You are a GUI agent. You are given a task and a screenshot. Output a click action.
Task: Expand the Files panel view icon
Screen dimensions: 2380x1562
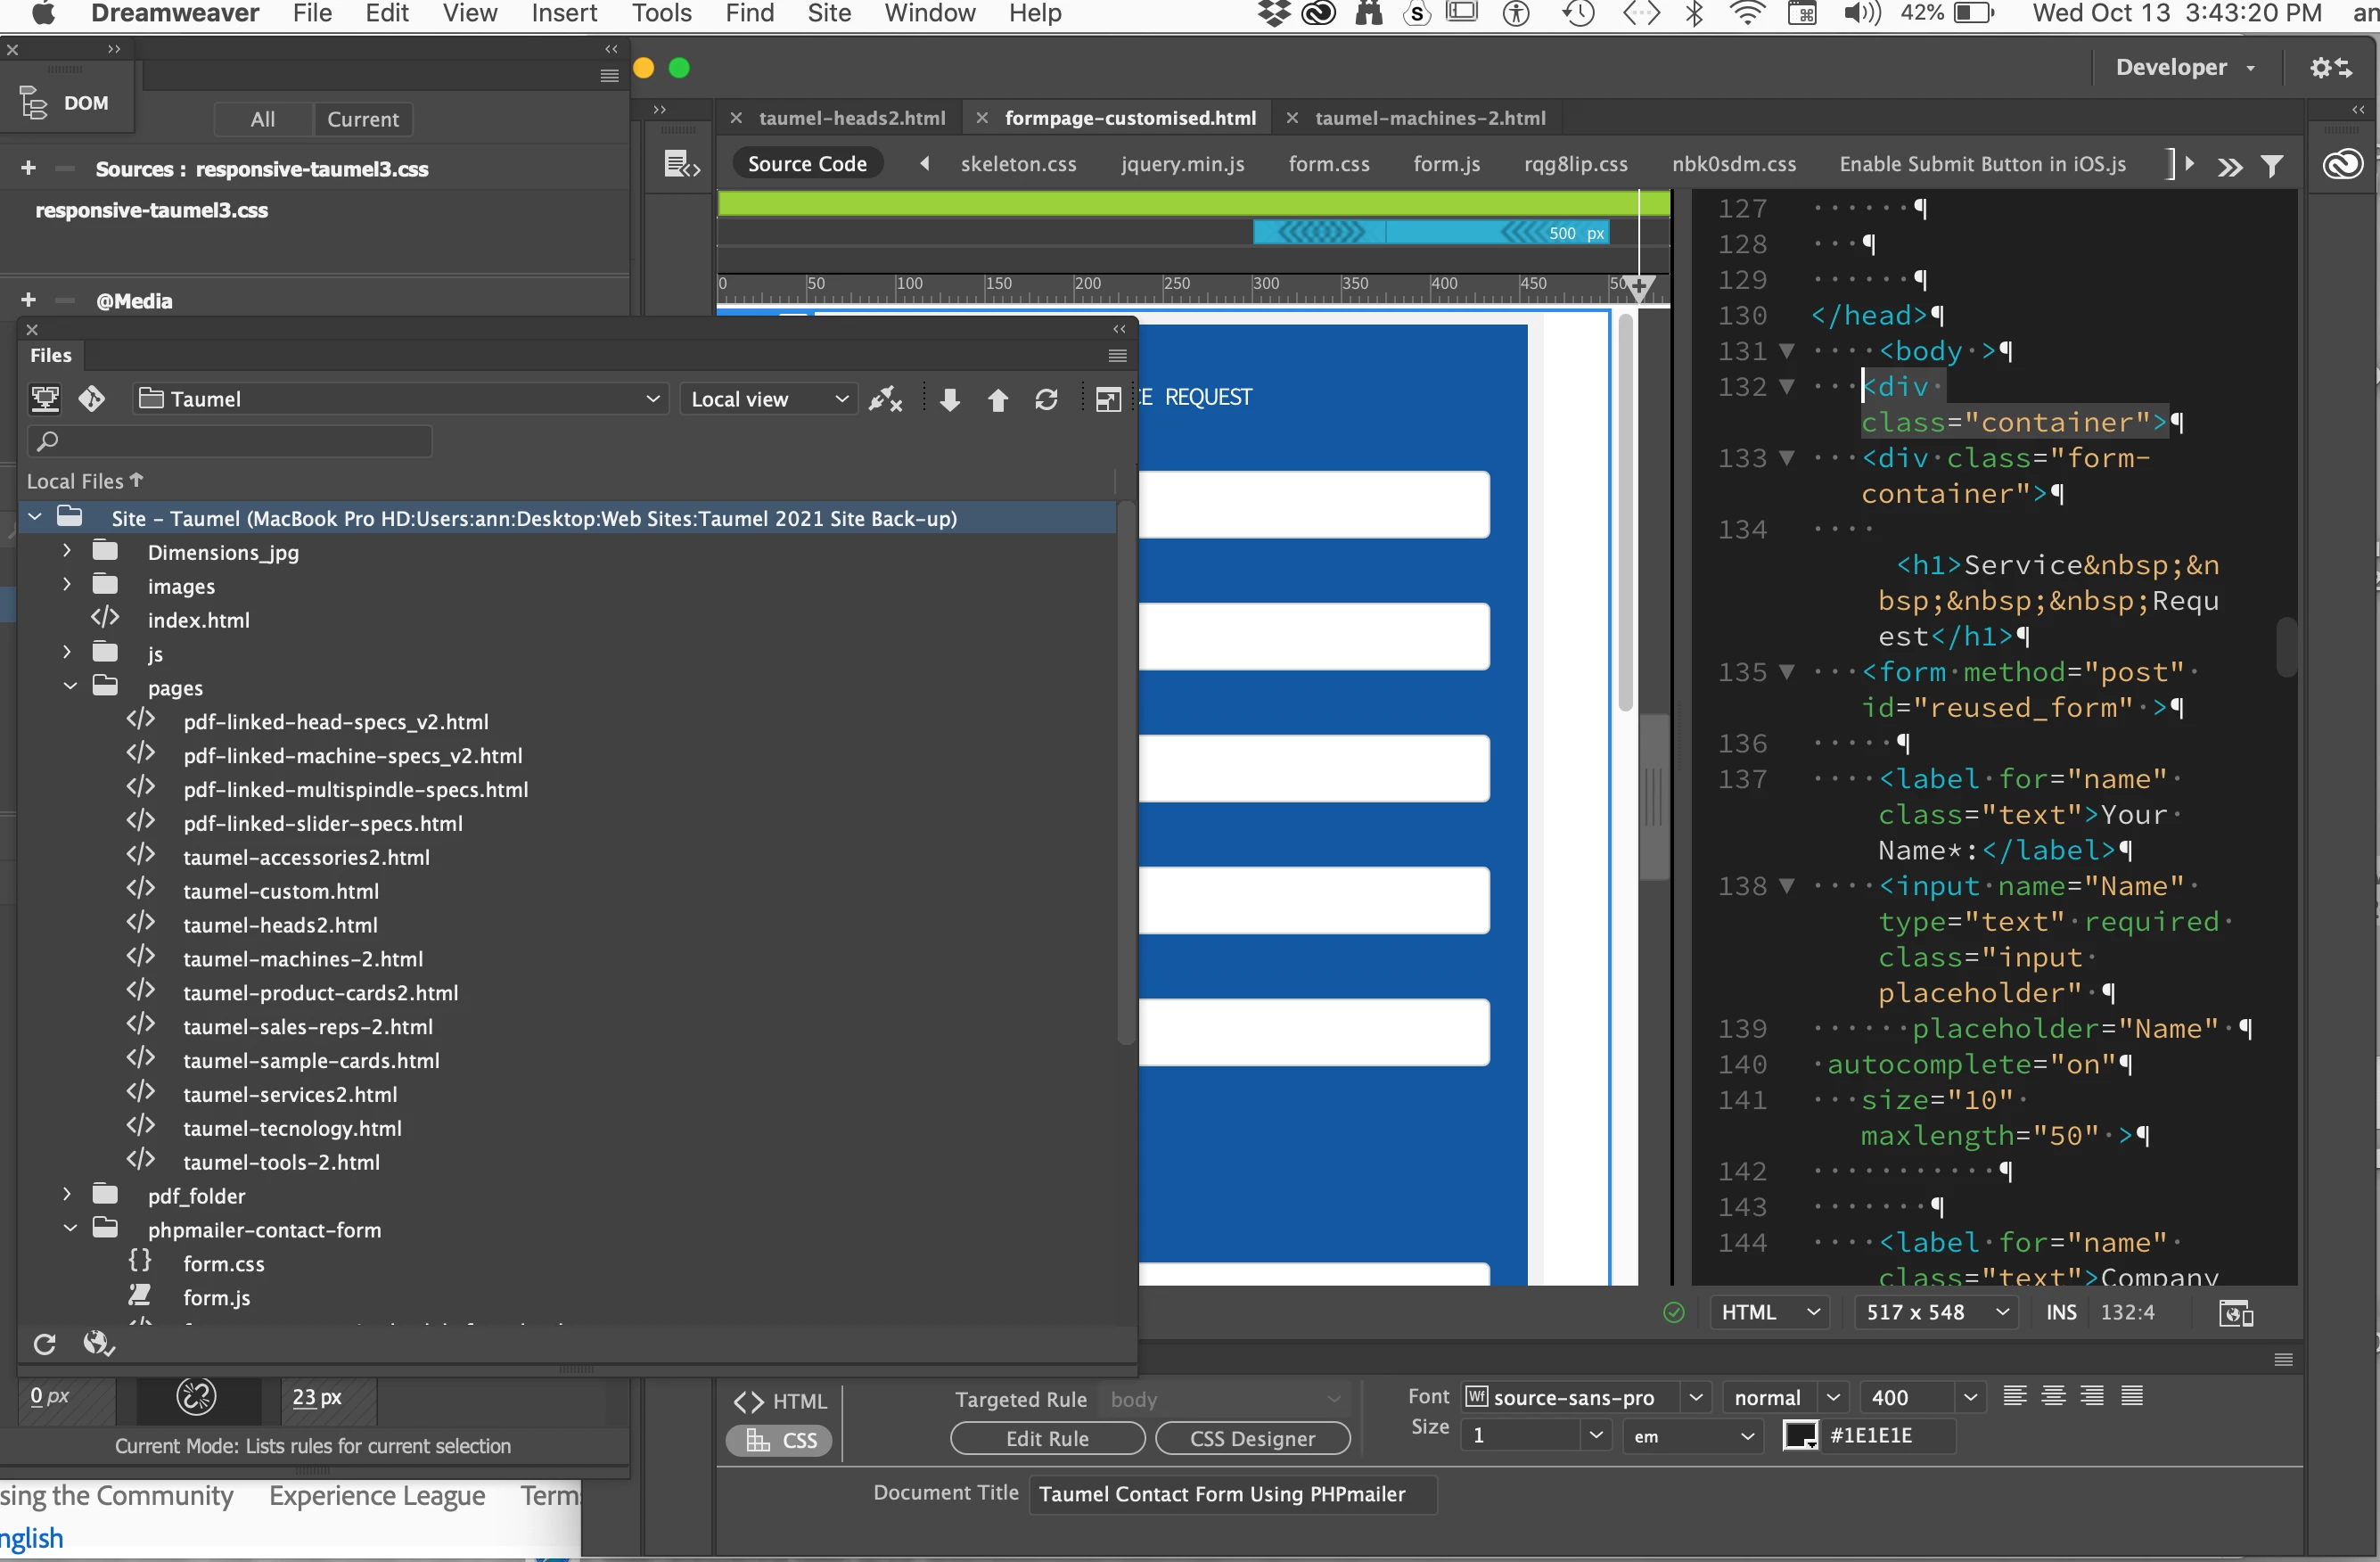[x=1107, y=400]
